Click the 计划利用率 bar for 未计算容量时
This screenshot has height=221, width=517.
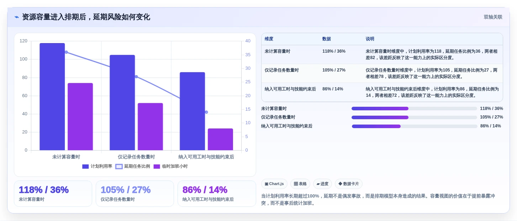click(52, 97)
